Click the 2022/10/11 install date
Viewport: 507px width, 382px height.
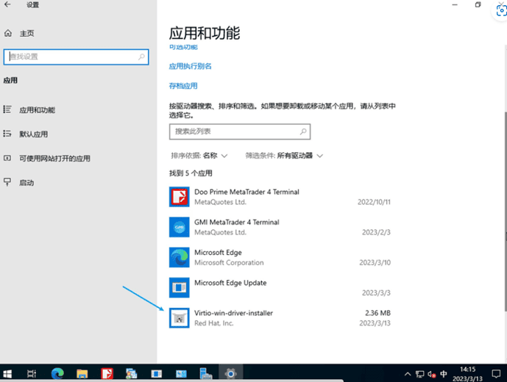point(374,202)
